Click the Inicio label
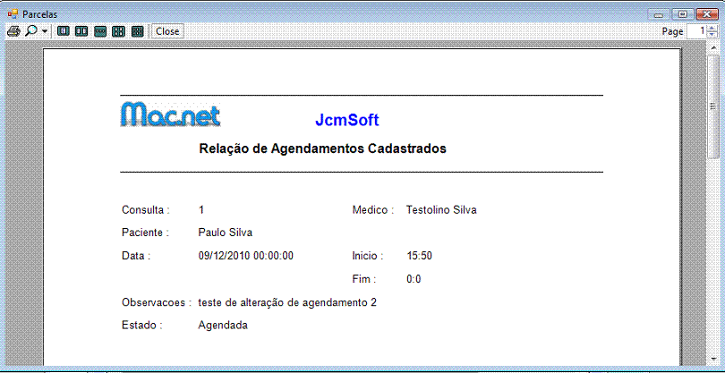Screen dimensions: 725x373 [368, 256]
